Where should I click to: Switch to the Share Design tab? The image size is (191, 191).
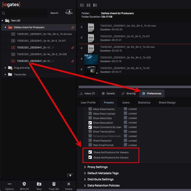pyautogui.click(x=167, y=103)
